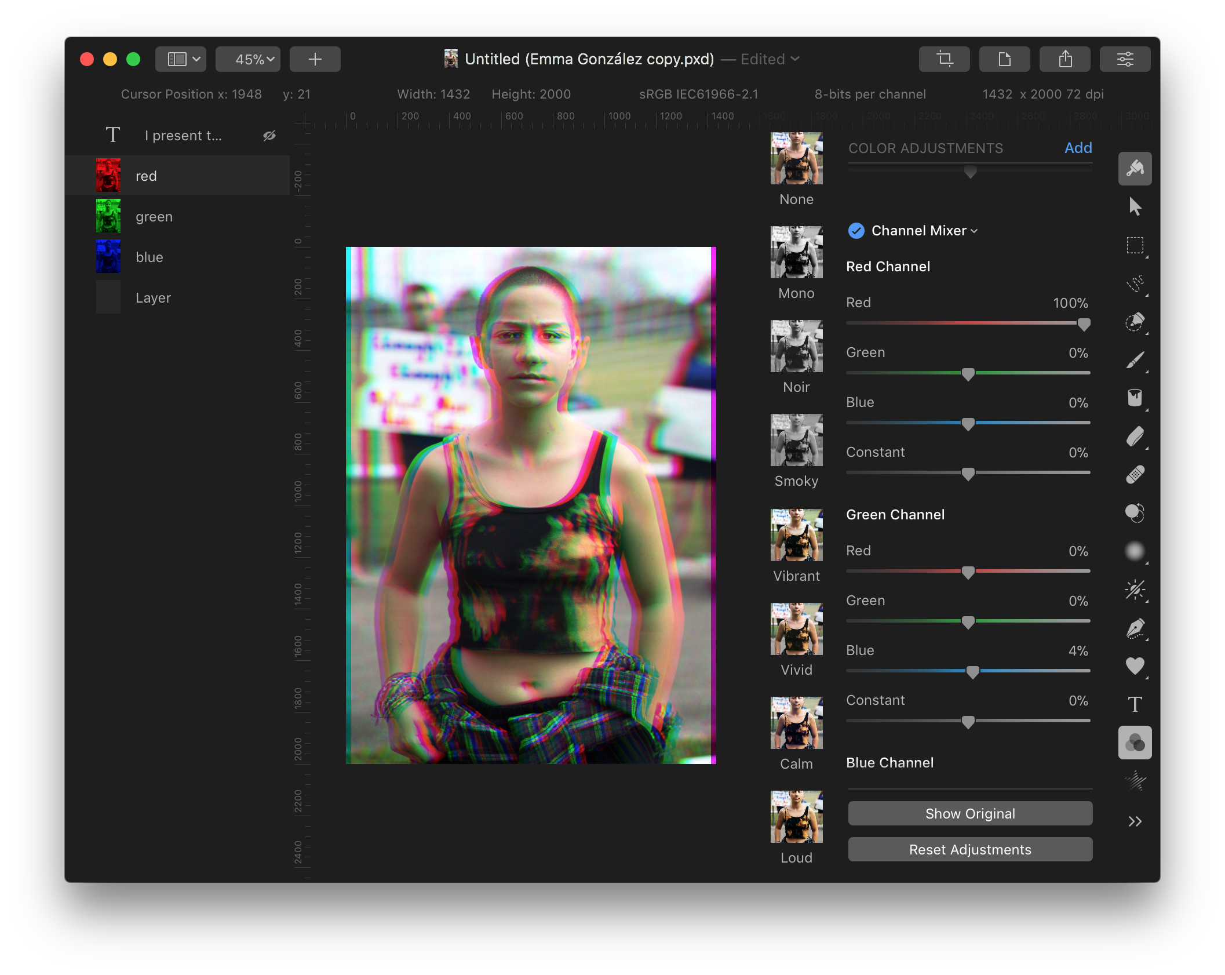1225x975 pixels.
Task: Select the Soften blur tool
Action: (x=1135, y=551)
